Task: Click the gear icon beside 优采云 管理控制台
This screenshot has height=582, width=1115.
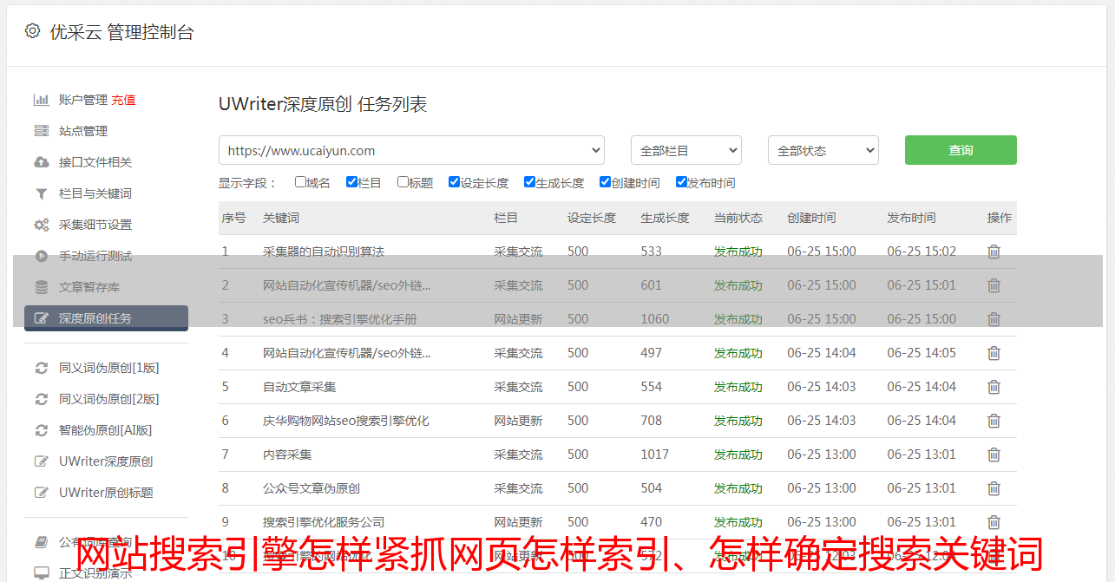Action: (x=32, y=31)
